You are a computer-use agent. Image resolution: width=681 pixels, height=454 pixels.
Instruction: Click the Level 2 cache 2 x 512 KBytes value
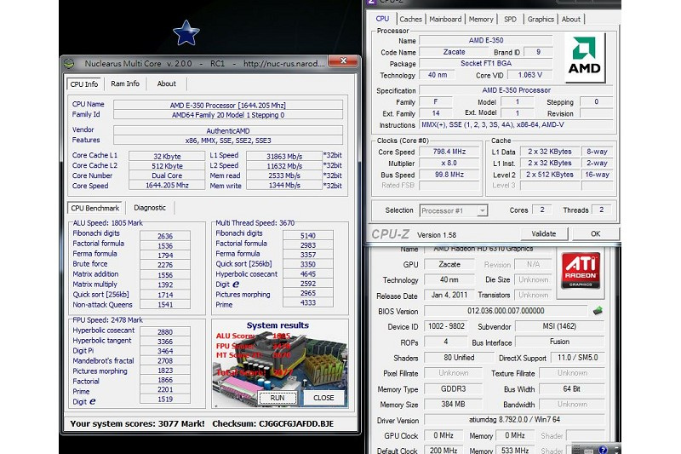point(549,175)
